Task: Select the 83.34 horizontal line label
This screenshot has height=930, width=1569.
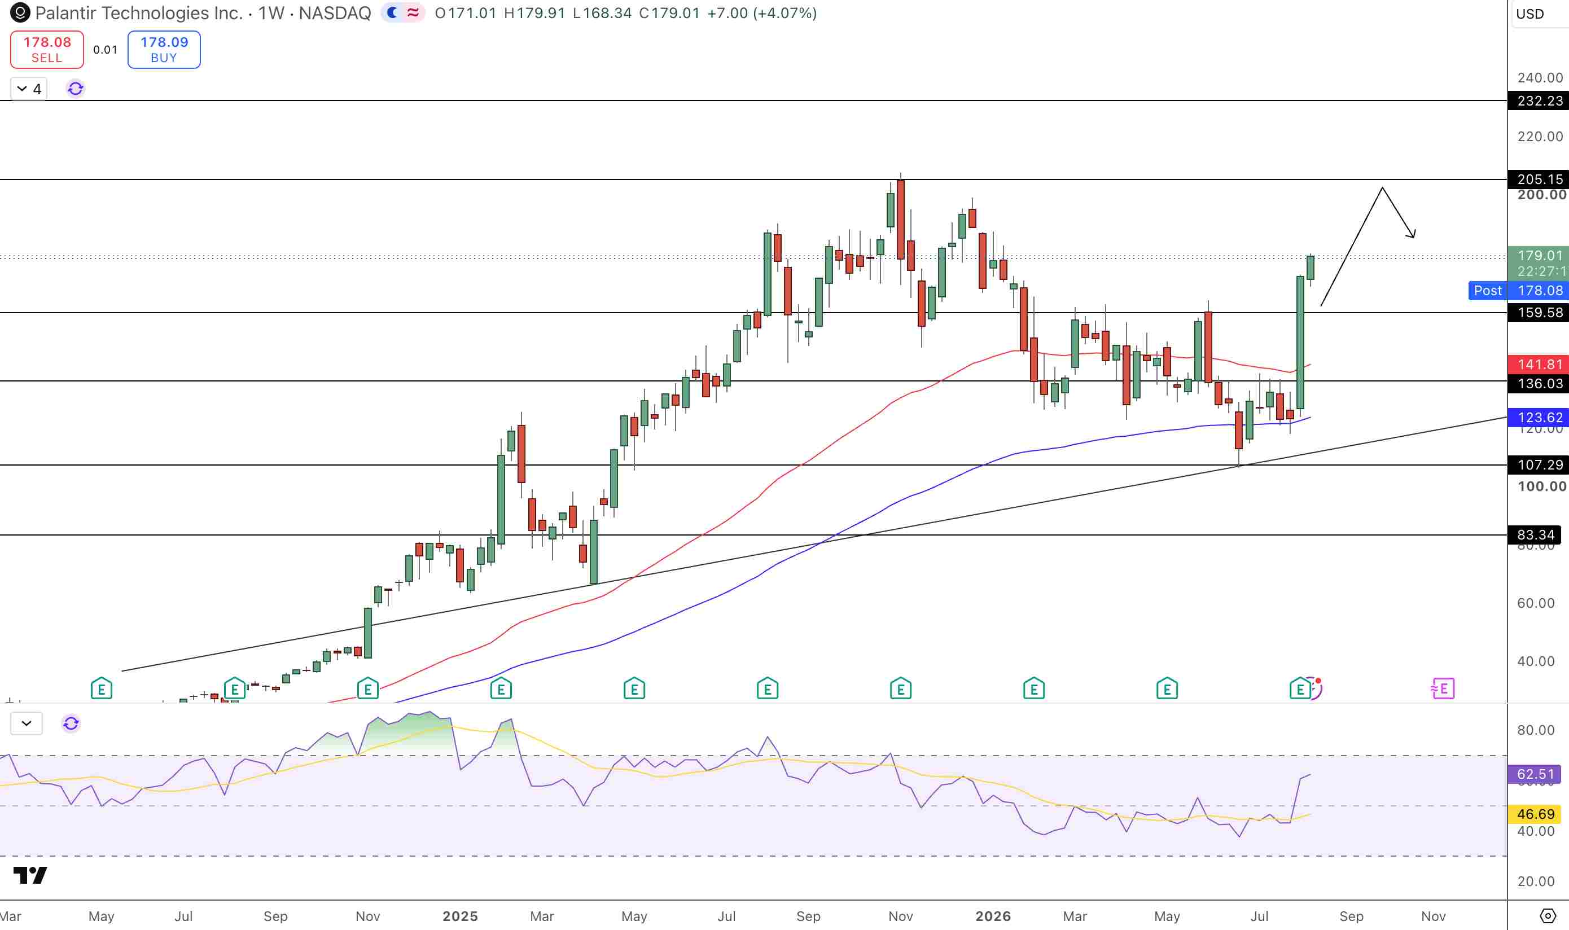Action: point(1534,535)
